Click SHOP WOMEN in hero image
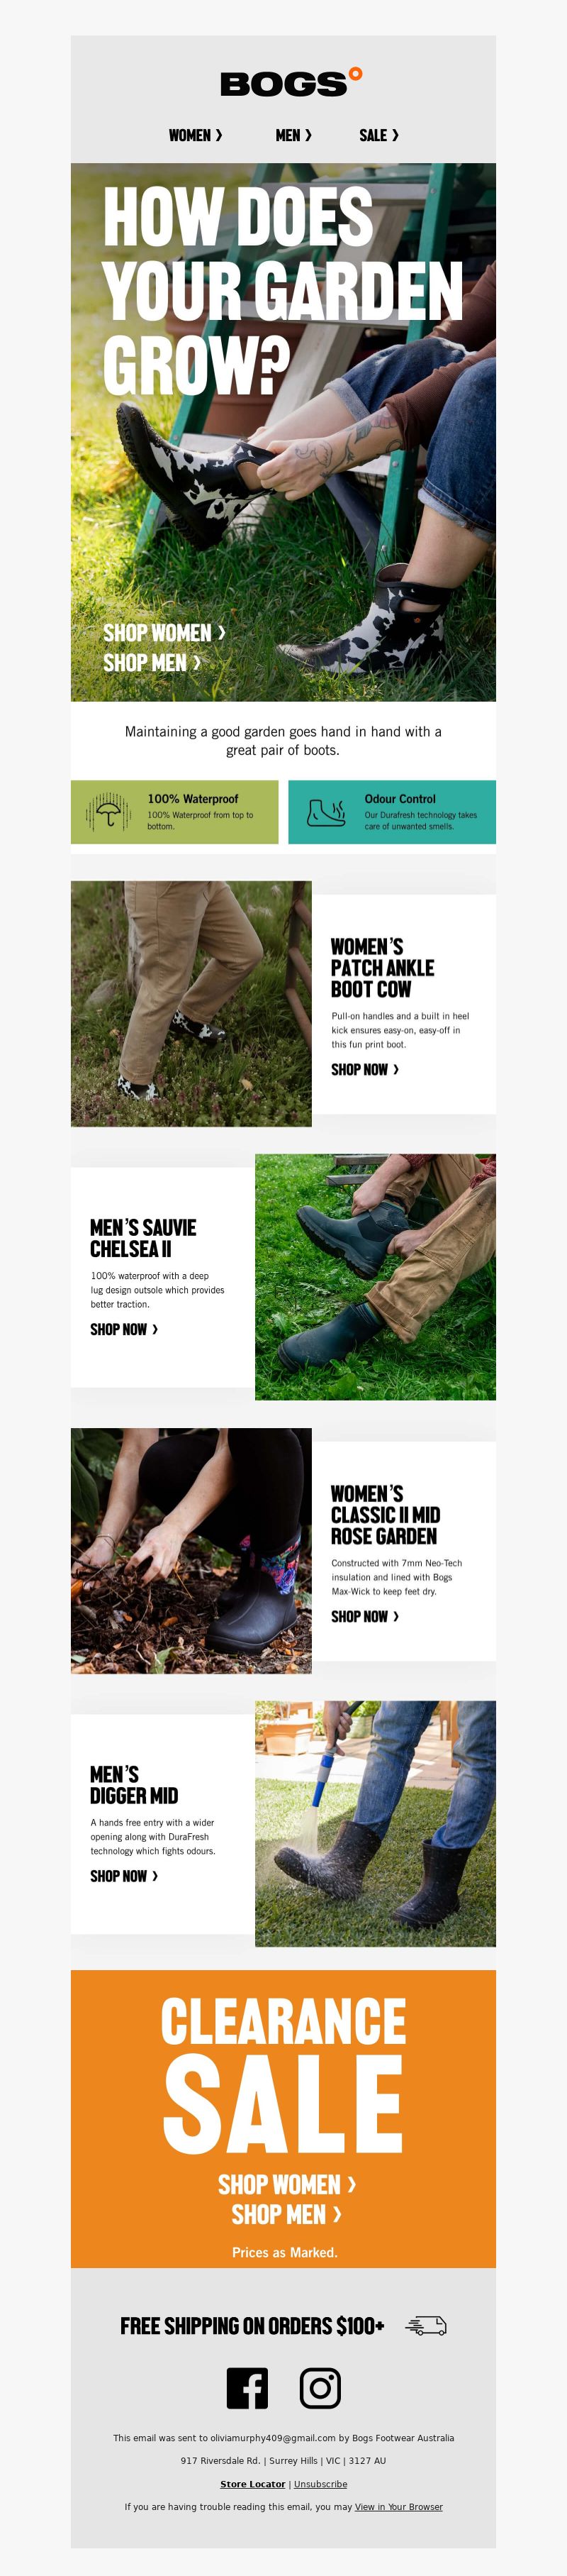Viewport: 567px width, 2576px height. coord(164,633)
